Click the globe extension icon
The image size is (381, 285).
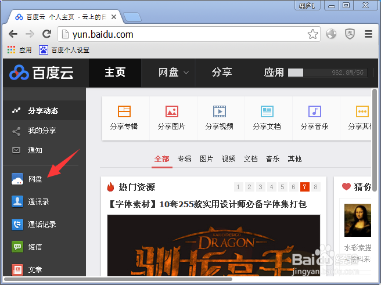331,34
